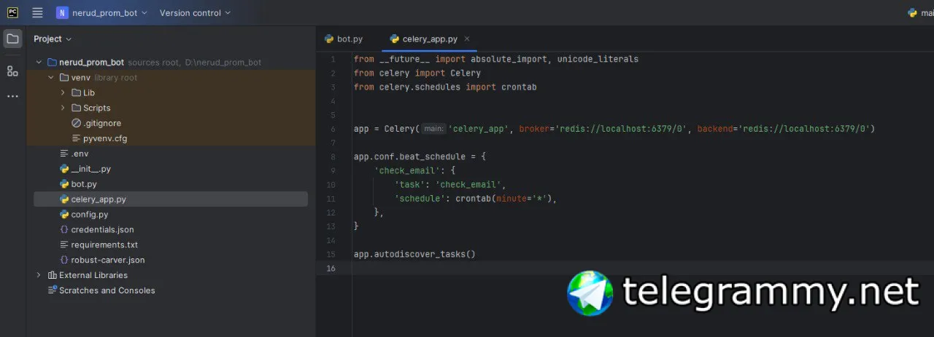Open the Project view selector dropdown
This screenshot has width=934, height=337.
click(53, 39)
